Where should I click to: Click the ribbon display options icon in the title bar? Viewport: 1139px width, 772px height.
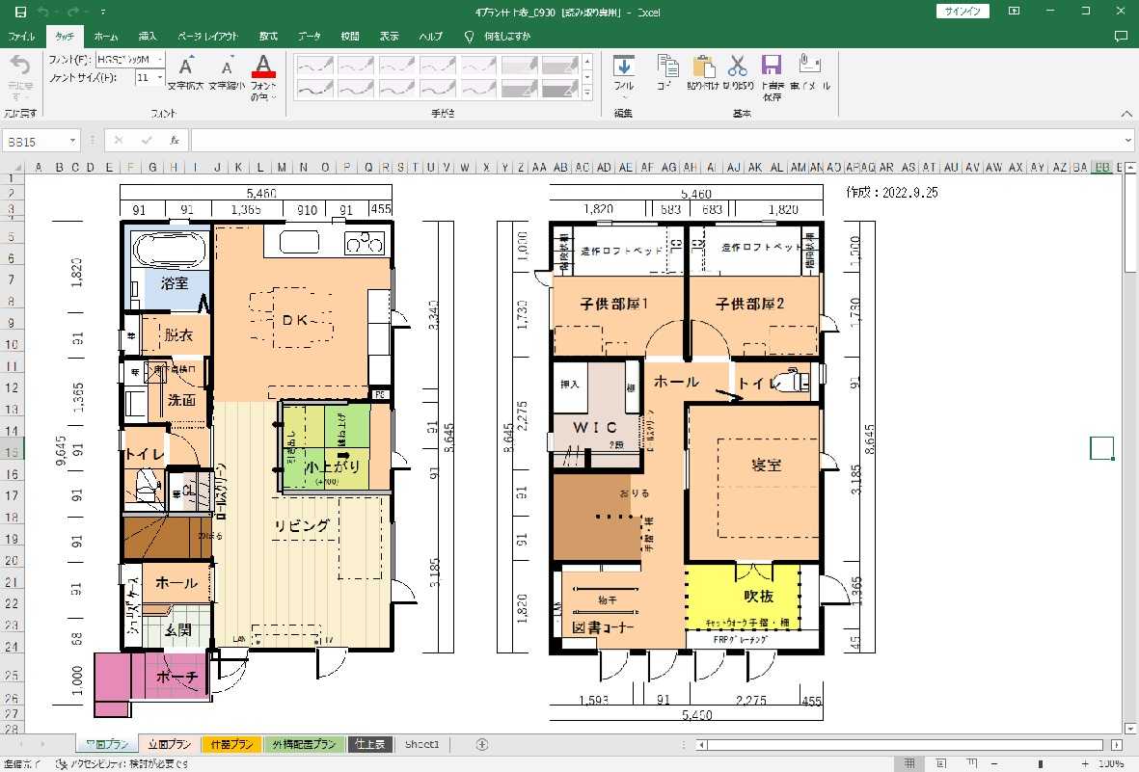click(1014, 11)
